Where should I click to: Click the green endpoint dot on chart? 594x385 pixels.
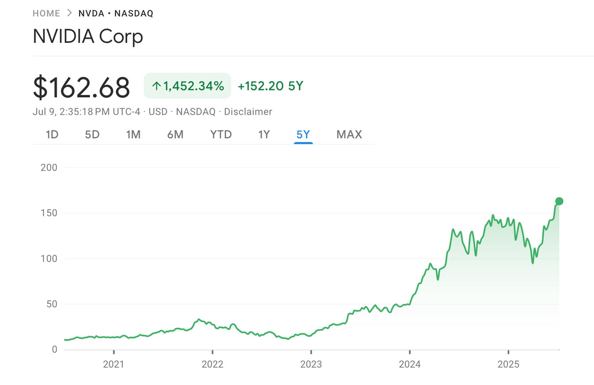pyautogui.click(x=559, y=201)
